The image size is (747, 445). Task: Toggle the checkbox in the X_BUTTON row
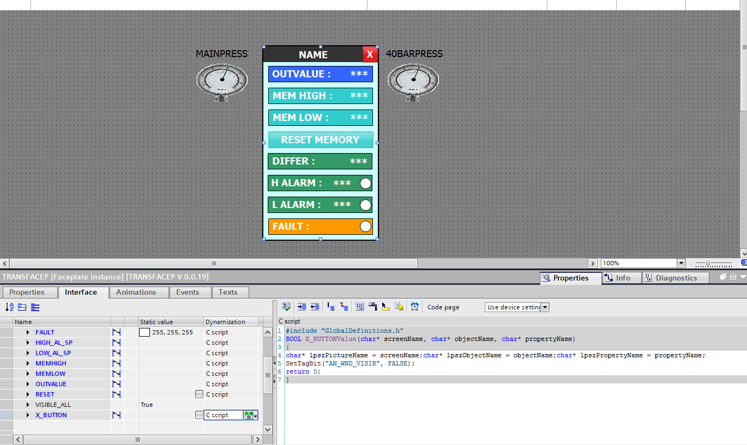[x=199, y=415]
